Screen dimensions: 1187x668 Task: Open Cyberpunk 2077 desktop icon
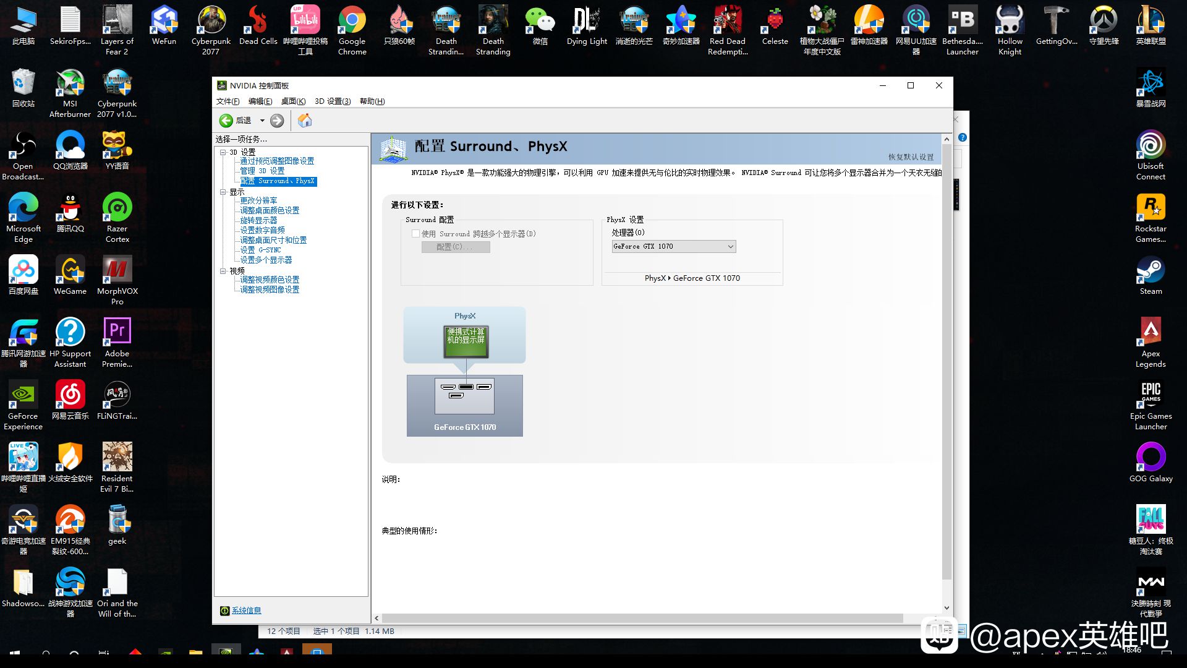point(211,30)
